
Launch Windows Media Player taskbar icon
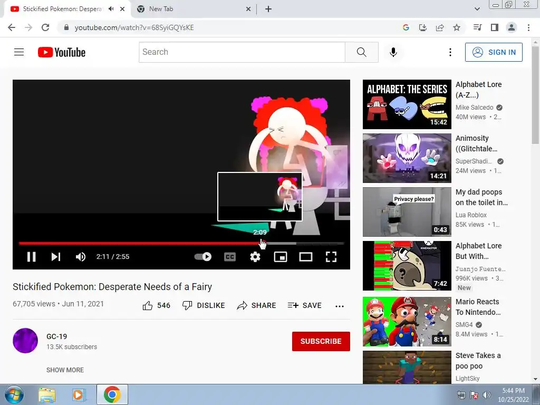tap(79, 394)
